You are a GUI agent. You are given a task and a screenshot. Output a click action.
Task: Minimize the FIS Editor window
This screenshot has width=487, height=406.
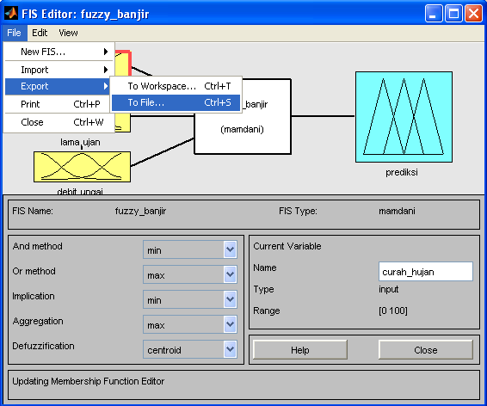[434, 14]
